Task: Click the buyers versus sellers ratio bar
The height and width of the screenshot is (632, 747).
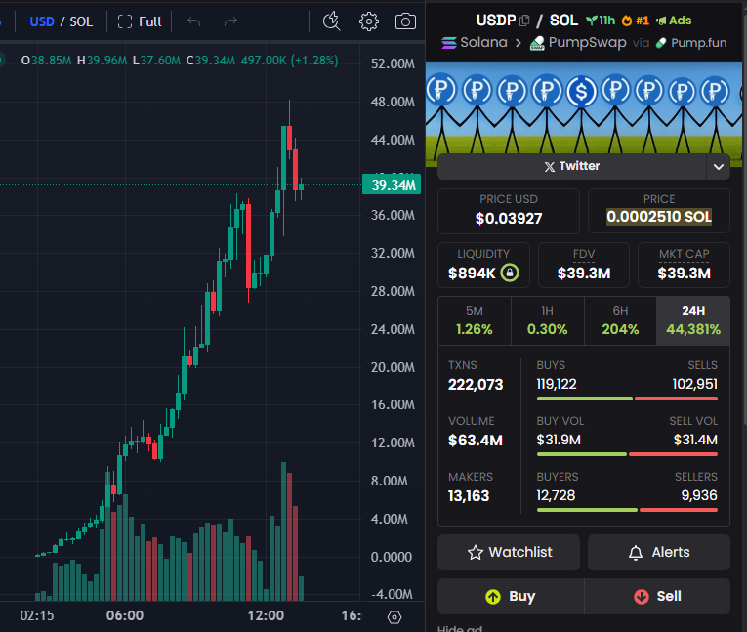Action: click(x=627, y=510)
